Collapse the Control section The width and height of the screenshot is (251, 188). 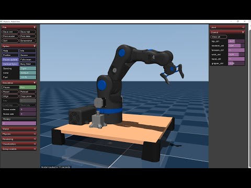tap(227, 32)
